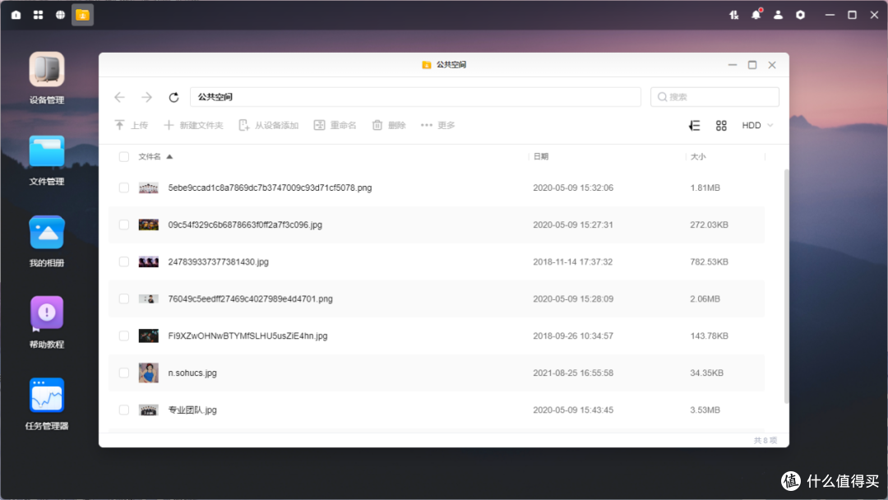Select thumbnail of 5ebe9ccad1c8a...png

click(148, 188)
